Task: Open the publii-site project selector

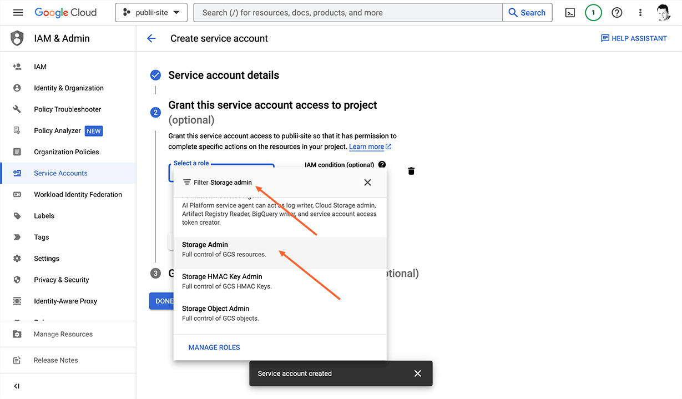Action: click(x=151, y=12)
